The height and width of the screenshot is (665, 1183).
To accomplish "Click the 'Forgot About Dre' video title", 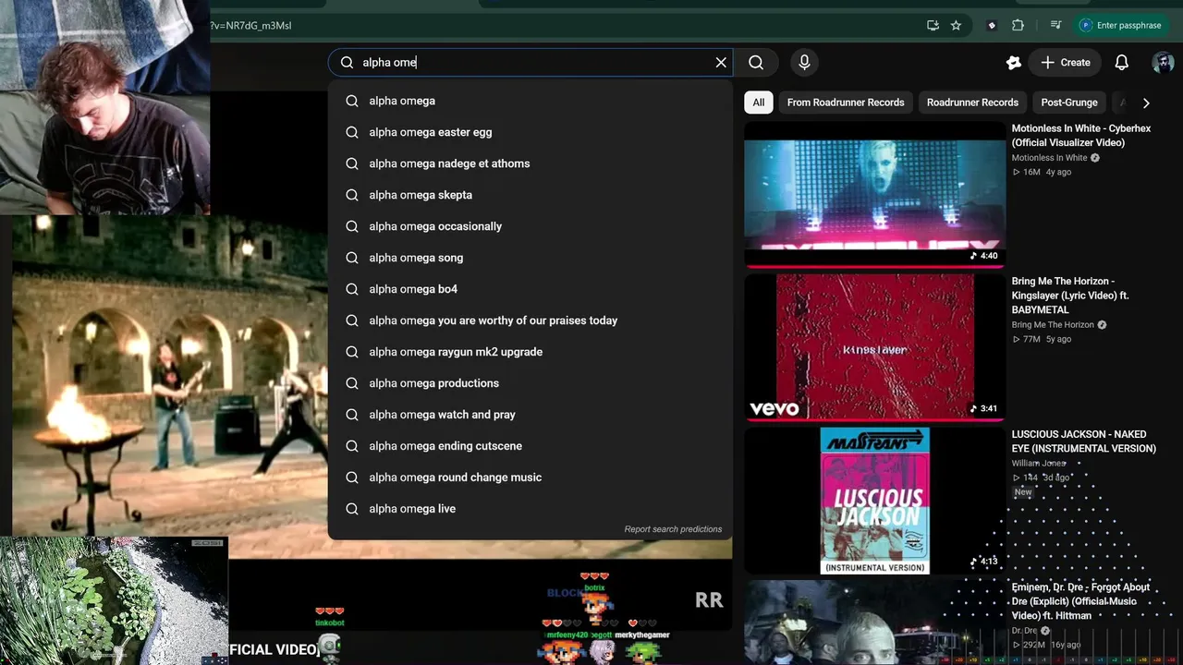I will [x=1080, y=601].
